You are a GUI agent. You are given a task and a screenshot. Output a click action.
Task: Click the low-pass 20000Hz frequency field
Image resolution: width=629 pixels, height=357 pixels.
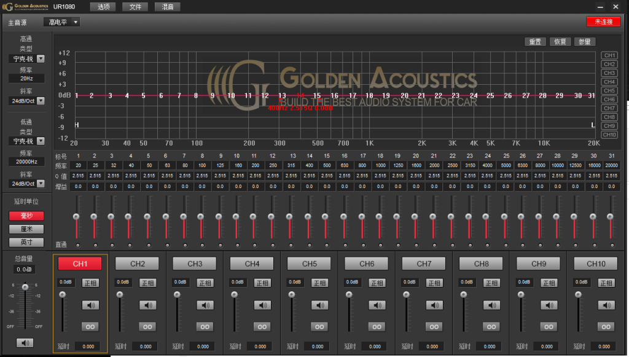click(26, 162)
